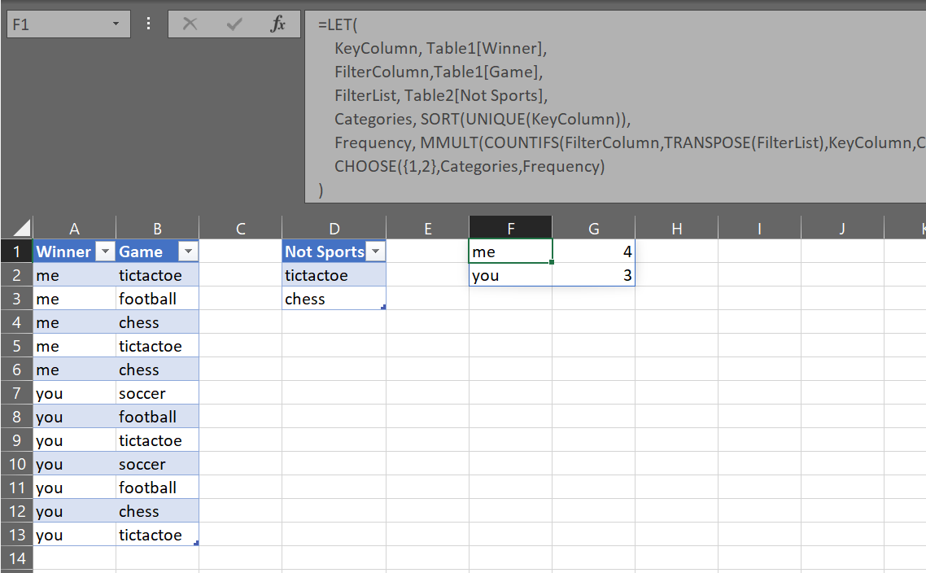Image resolution: width=926 pixels, height=573 pixels.
Task: Click the fill handle on cell F1
Action: point(552,262)
